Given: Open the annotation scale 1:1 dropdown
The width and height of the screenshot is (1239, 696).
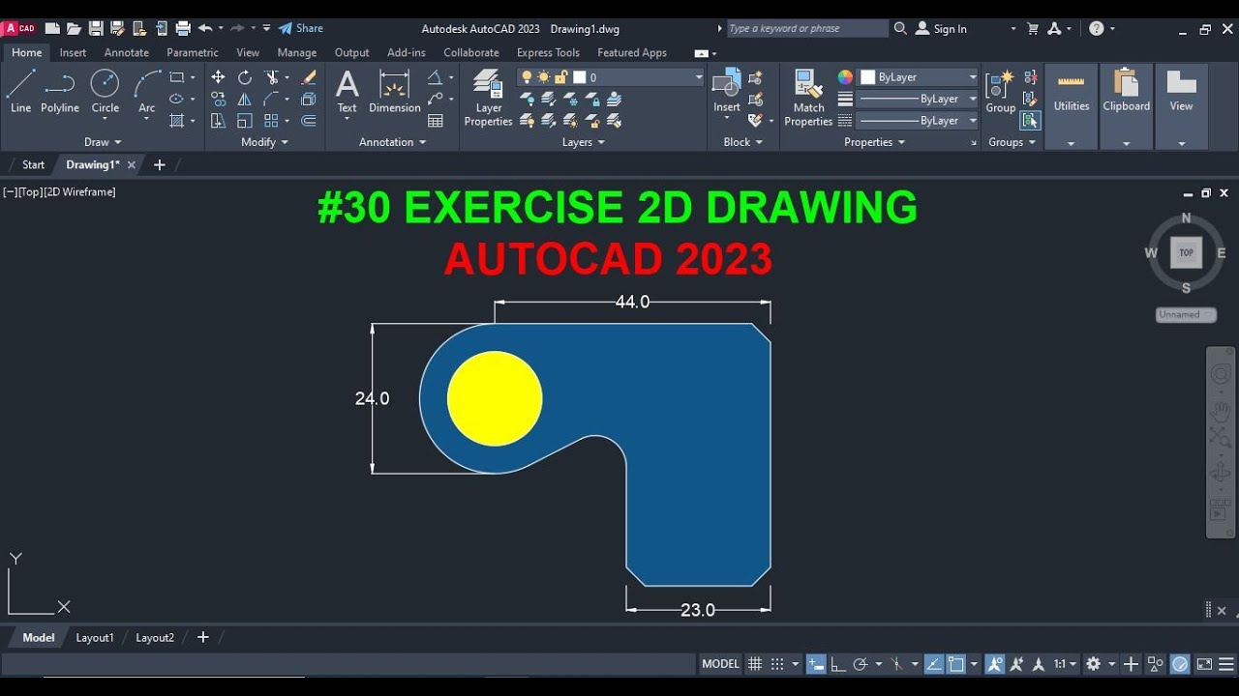Looking at the screenshot, I should pyautogui.click(x=1065, y=664).
